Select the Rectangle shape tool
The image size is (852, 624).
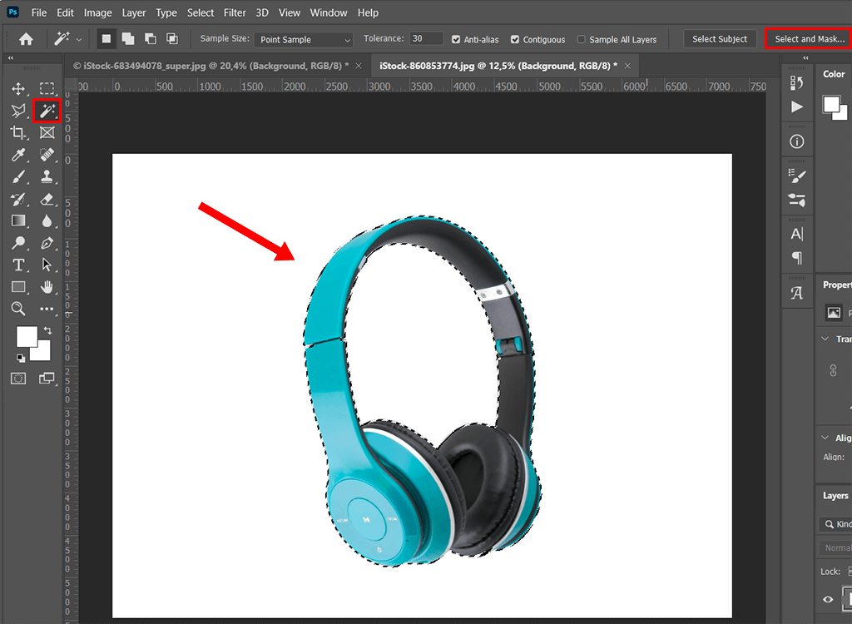(18, 286)
